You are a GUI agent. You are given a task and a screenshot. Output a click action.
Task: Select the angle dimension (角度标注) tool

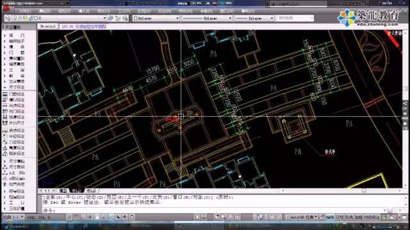click(x=14, y=148)
